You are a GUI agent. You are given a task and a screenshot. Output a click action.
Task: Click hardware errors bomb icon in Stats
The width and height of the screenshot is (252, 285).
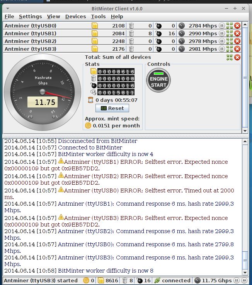[x=94, y=85]
